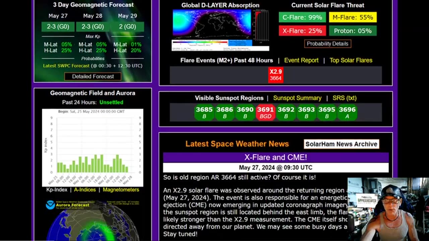Click the X-Flare and CME! headline
The image size is (429, 241).
tap(275, 157)
